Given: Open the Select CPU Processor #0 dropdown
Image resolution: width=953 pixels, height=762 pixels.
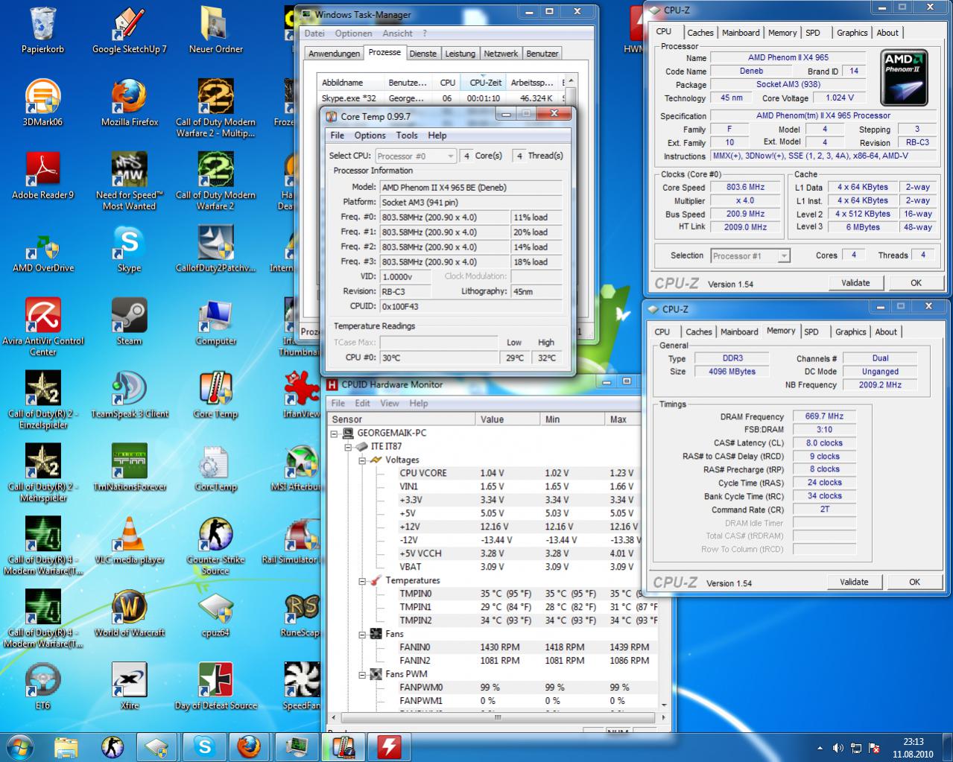Looking at the screenshot, I should point(416,156).
